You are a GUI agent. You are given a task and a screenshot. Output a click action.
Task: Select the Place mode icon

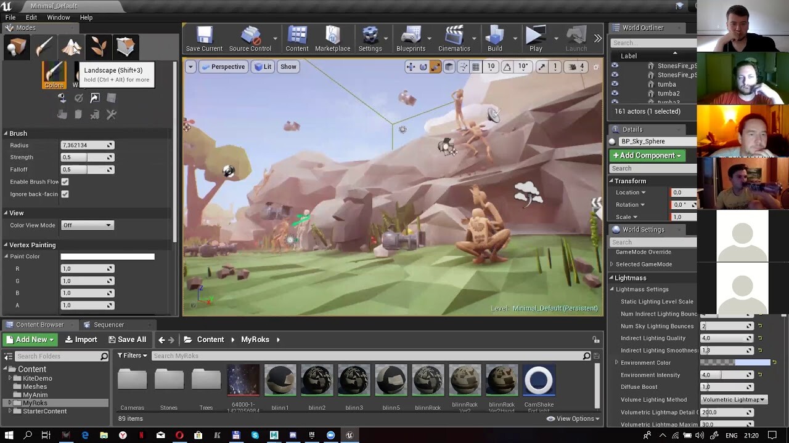[x=16, y=47]
